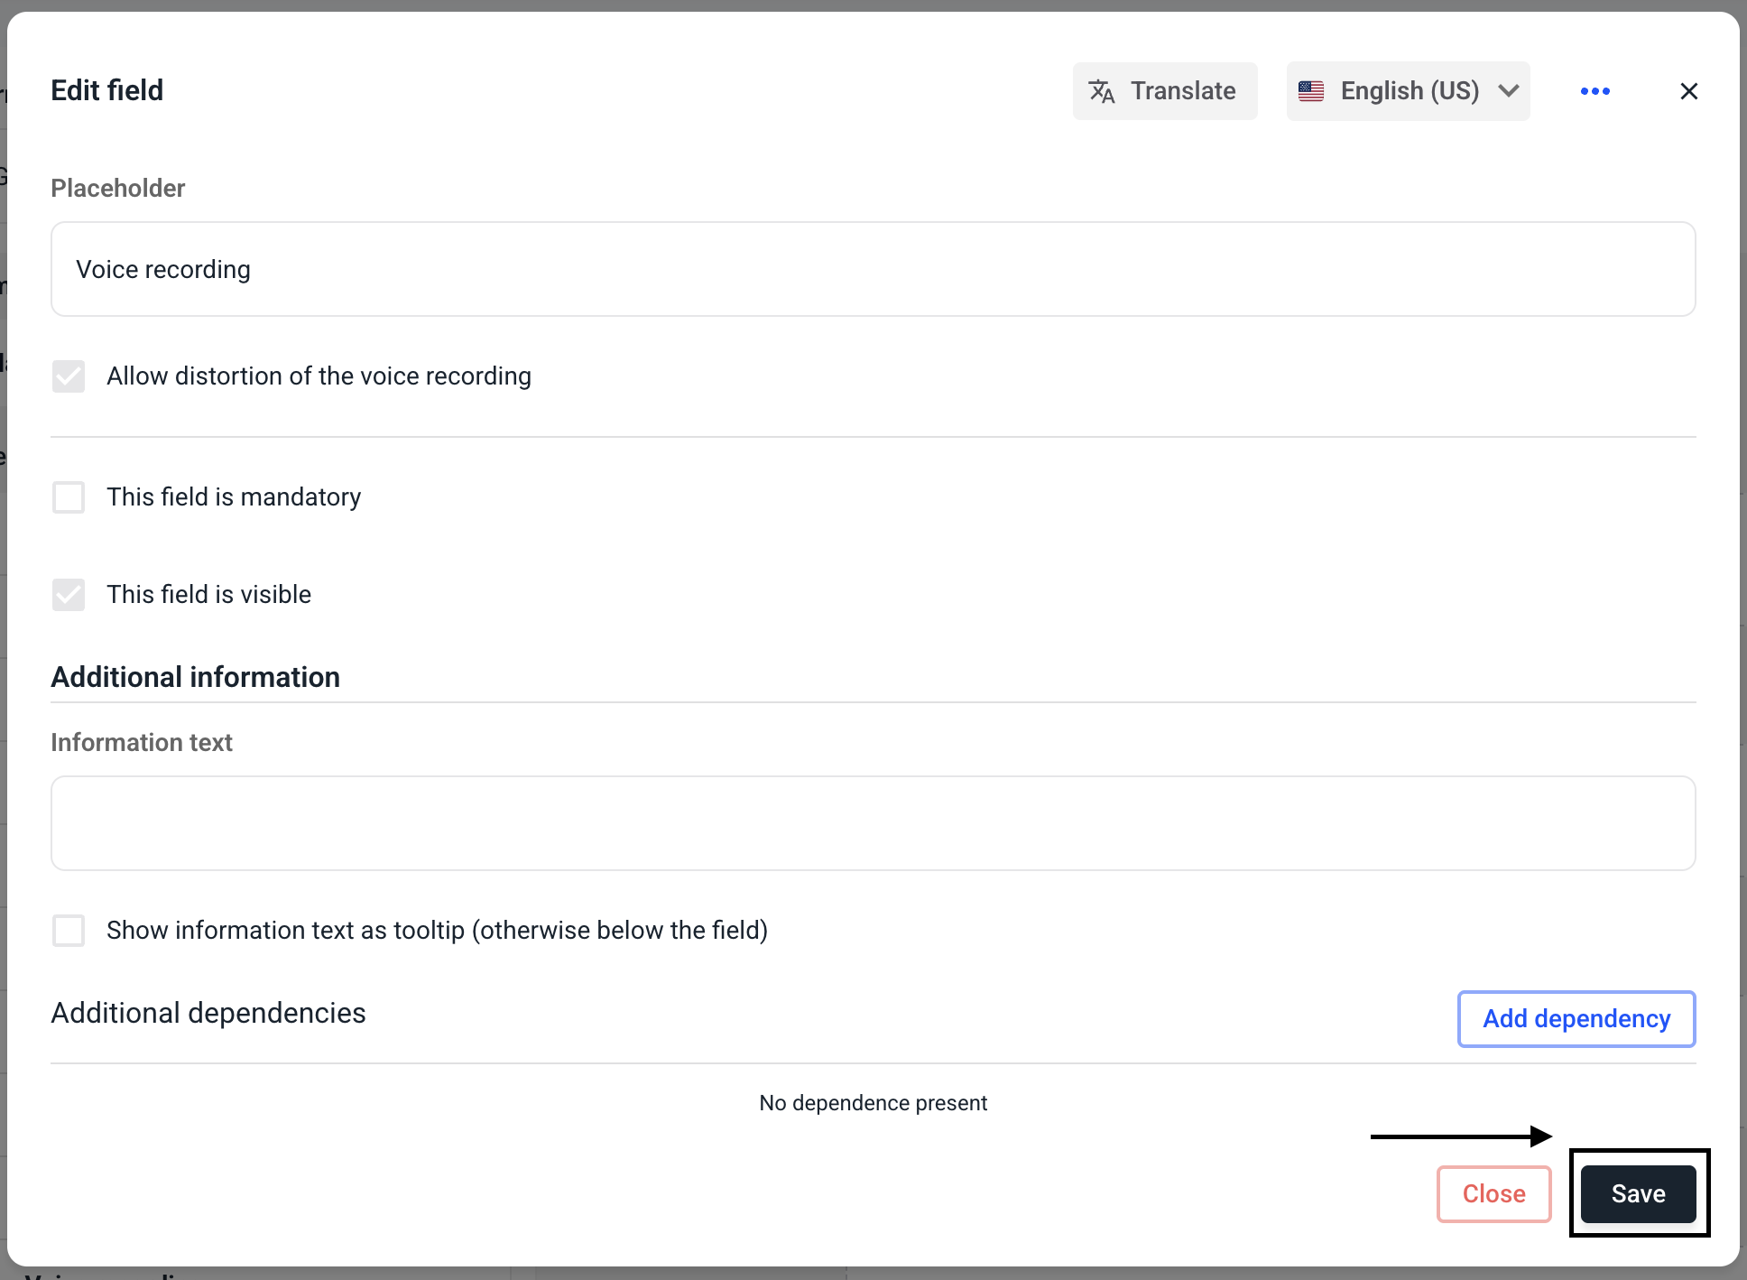This screenshot has height=1280, width=1747.
Task: Enable Show information text as tooltip
Action: pyautogui.click(x=69, y=931)
